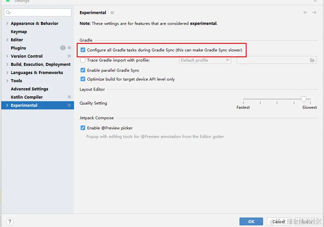Click the Layout Editor section heading

[92, 89]
